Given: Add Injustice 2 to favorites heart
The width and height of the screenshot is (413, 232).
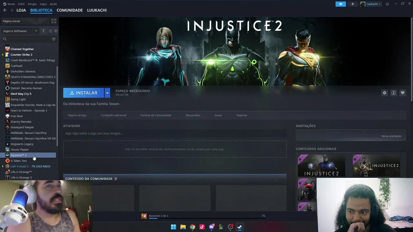Looking at the screenshot, I should click(402, 93).
